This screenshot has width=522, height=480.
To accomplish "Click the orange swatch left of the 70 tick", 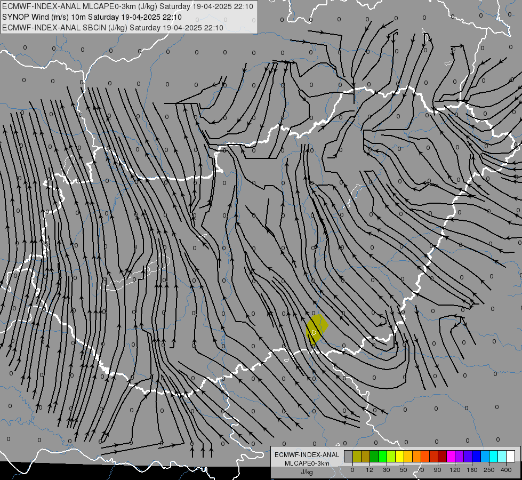I will (417, 456).
